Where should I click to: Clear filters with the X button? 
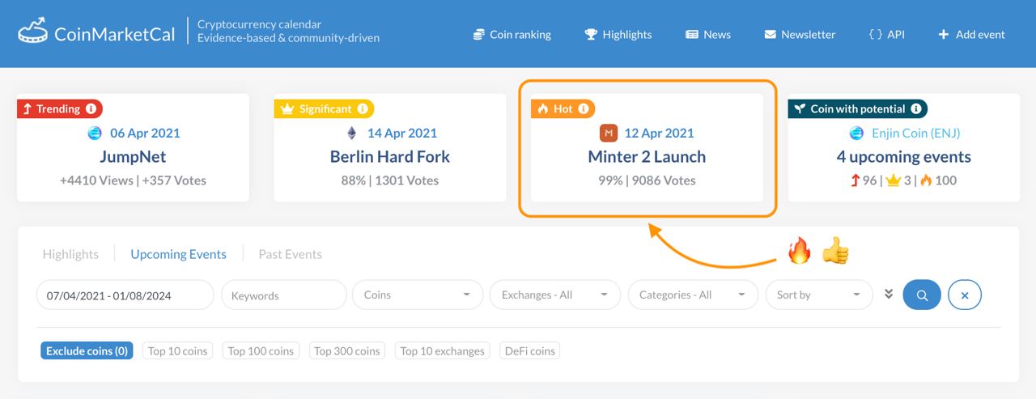coord(965,295)
